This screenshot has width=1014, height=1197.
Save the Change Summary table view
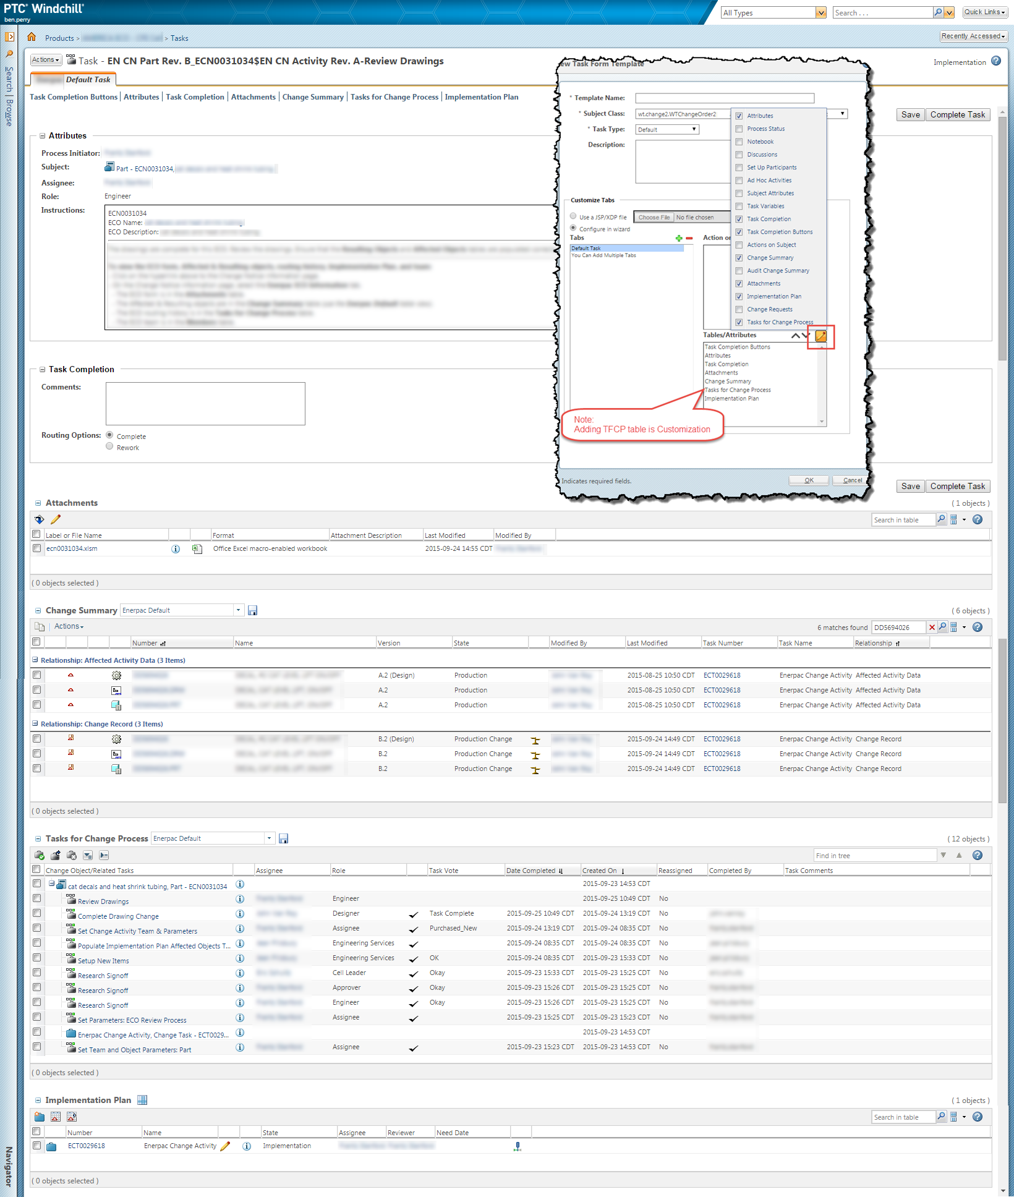[x=253, y=611]
